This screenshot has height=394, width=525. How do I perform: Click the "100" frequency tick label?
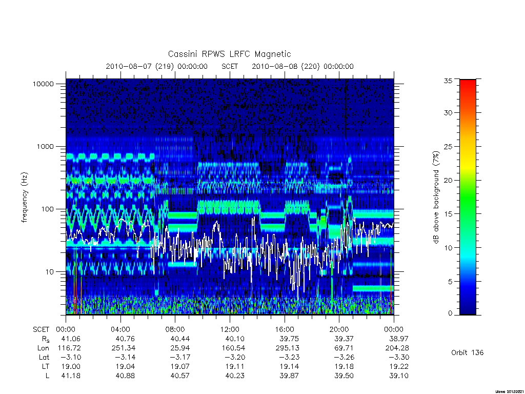pos(47,209)
